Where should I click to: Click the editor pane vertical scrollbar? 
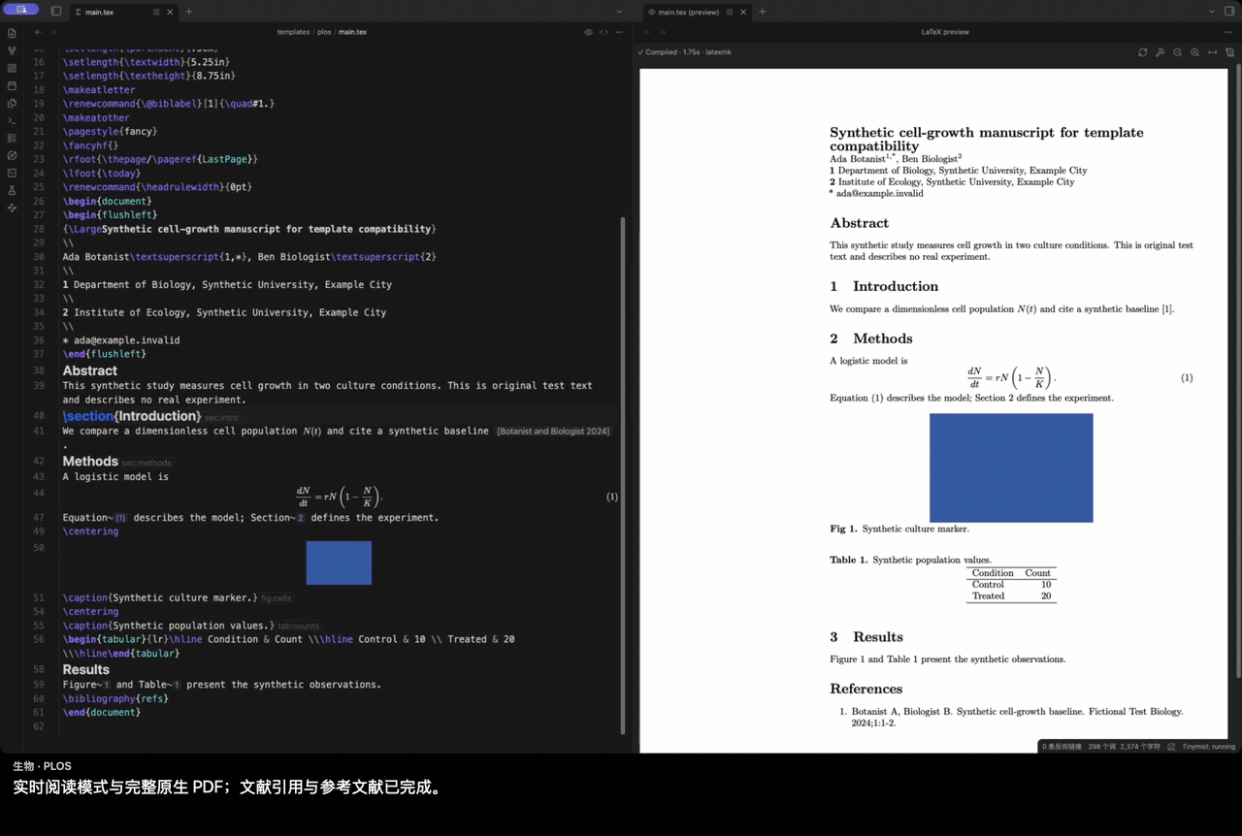pos(623,475)
